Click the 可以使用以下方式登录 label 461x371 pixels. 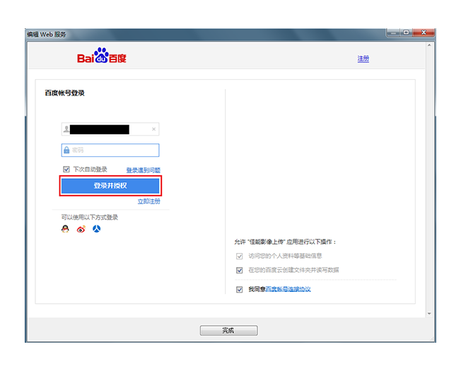click(89, 218)
